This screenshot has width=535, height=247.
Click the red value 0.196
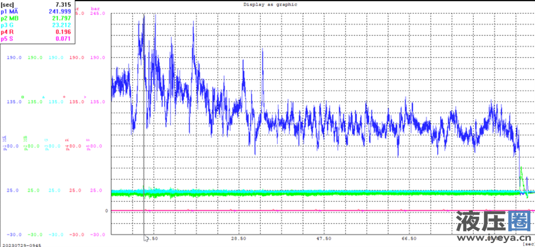tap(63, 32)
